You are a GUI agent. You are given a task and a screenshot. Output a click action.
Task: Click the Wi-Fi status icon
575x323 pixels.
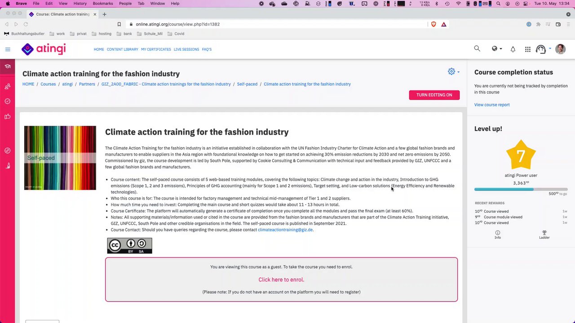point(458,4)
